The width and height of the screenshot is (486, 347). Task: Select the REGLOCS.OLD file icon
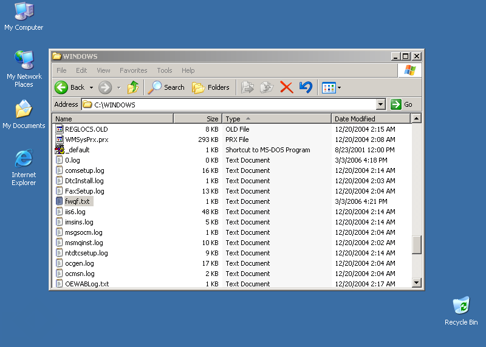pos(59,129)
